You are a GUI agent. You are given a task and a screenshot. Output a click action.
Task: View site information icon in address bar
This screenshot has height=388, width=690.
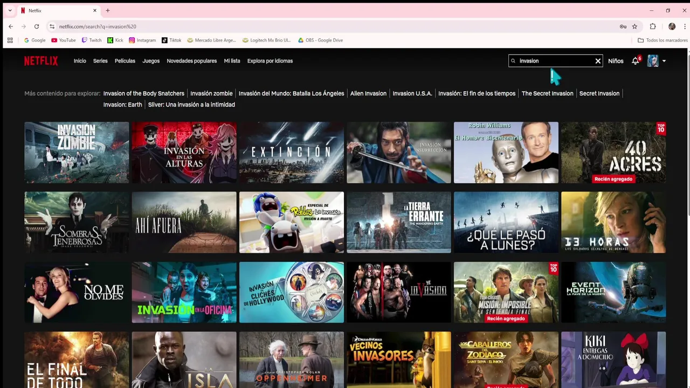point(52,26)
